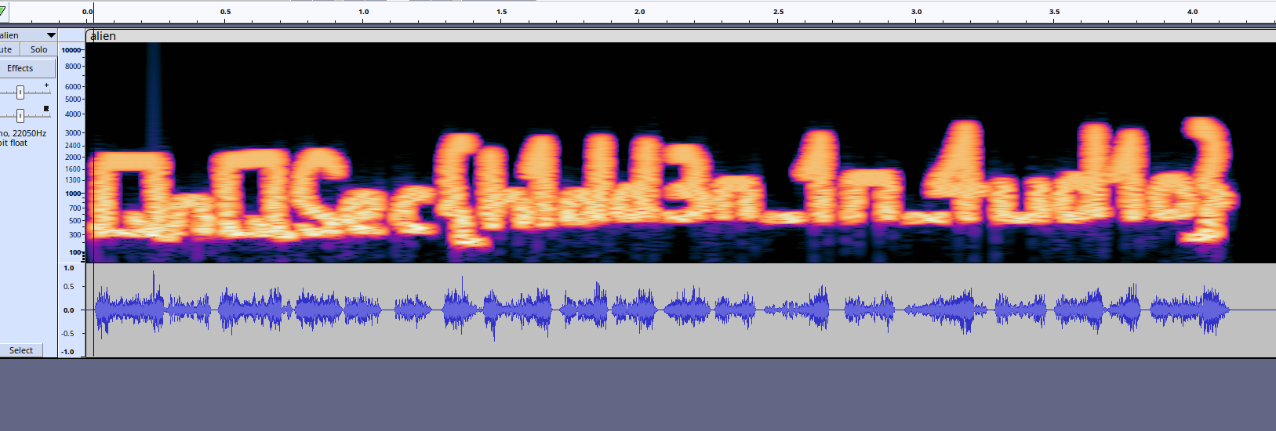The image size is (1276, 431).
Task: Click the 8000 Hz mark on frequency scale
Action: click(x=73, y=67)
